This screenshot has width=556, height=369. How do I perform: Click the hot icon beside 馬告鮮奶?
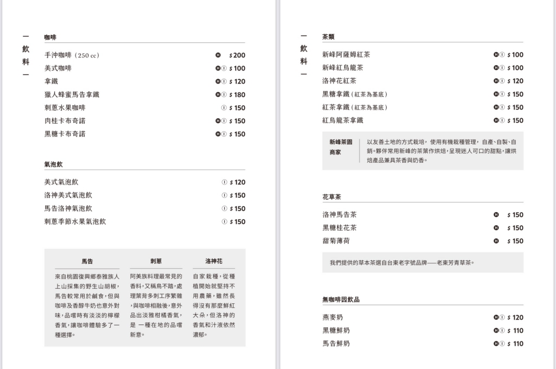[x=496, y=343]
